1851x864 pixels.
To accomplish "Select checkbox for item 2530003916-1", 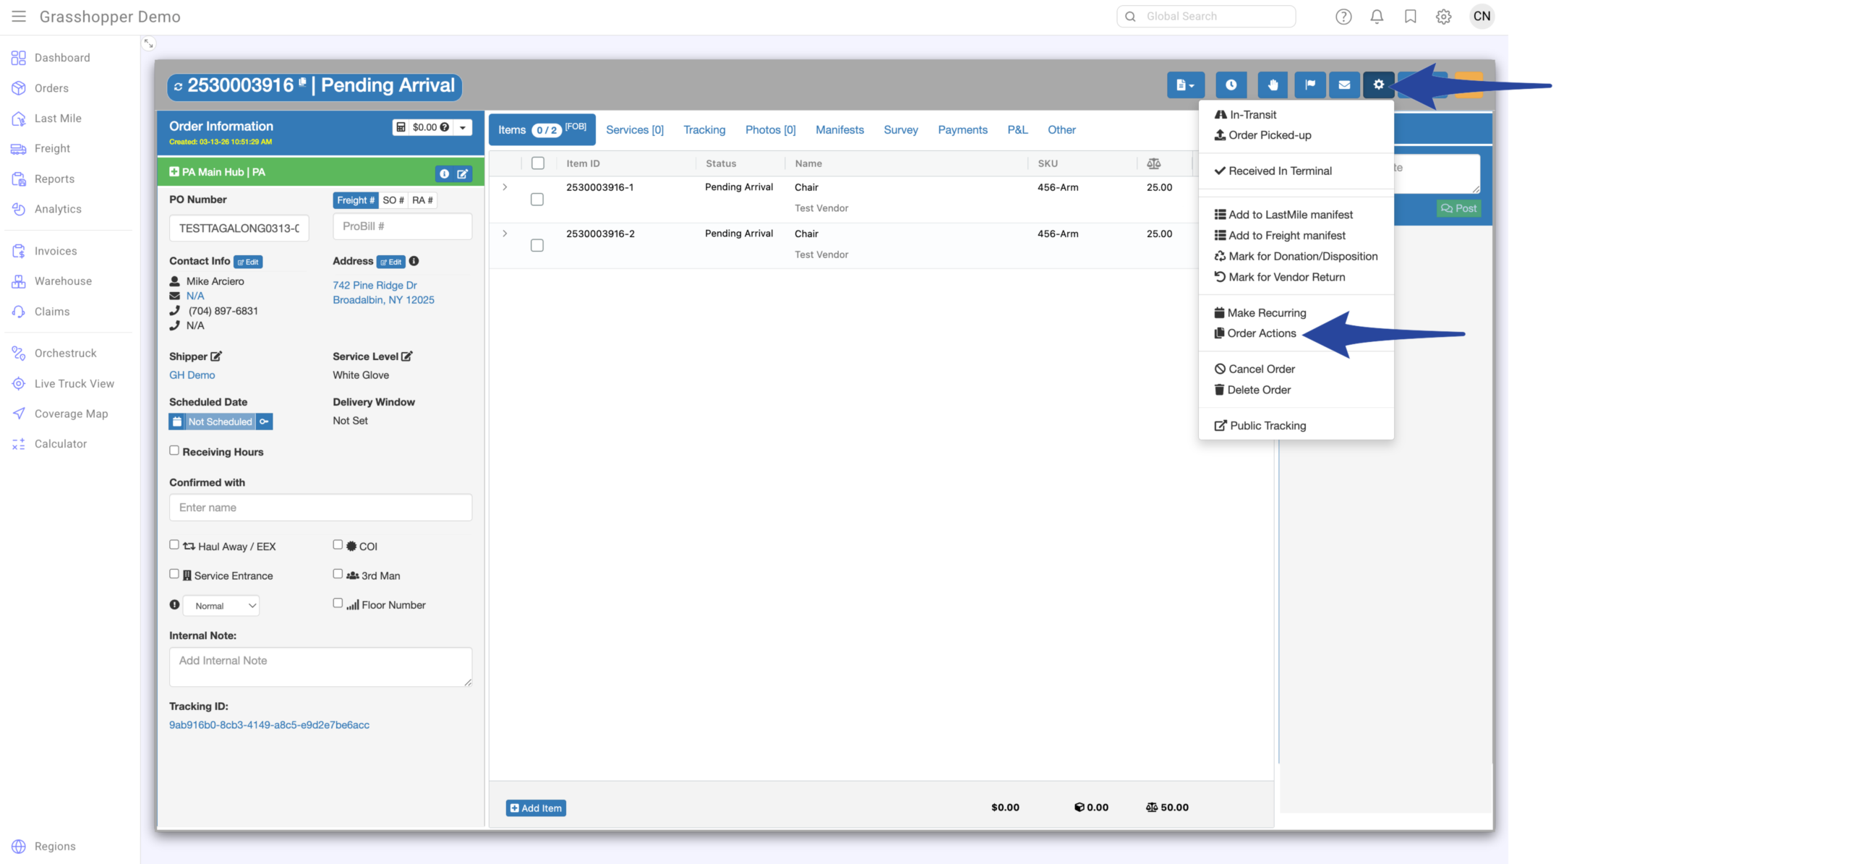I will point(537,199).
